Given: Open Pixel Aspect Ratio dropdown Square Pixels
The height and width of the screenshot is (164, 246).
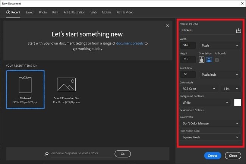Looking at the screenshot, I should coord(210,137).
